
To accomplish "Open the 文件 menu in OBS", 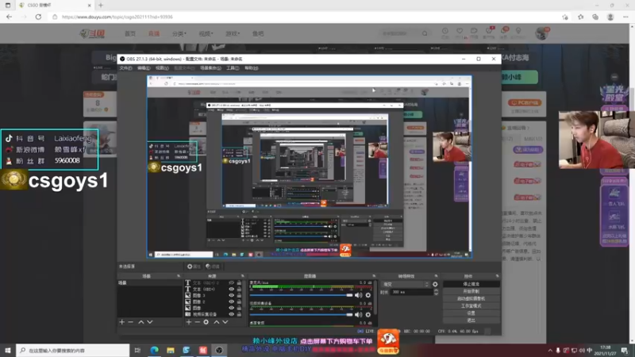I will tap(125, 68).
